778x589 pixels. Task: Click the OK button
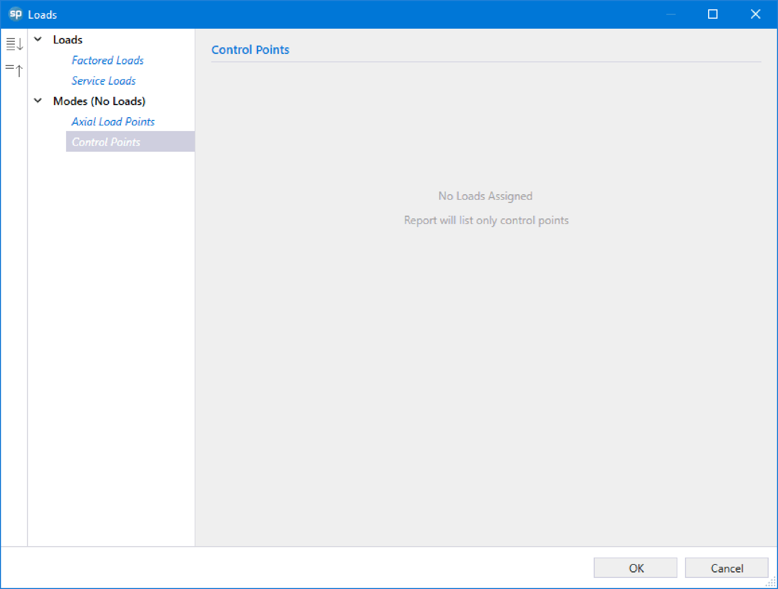click(x=636, y=568)
